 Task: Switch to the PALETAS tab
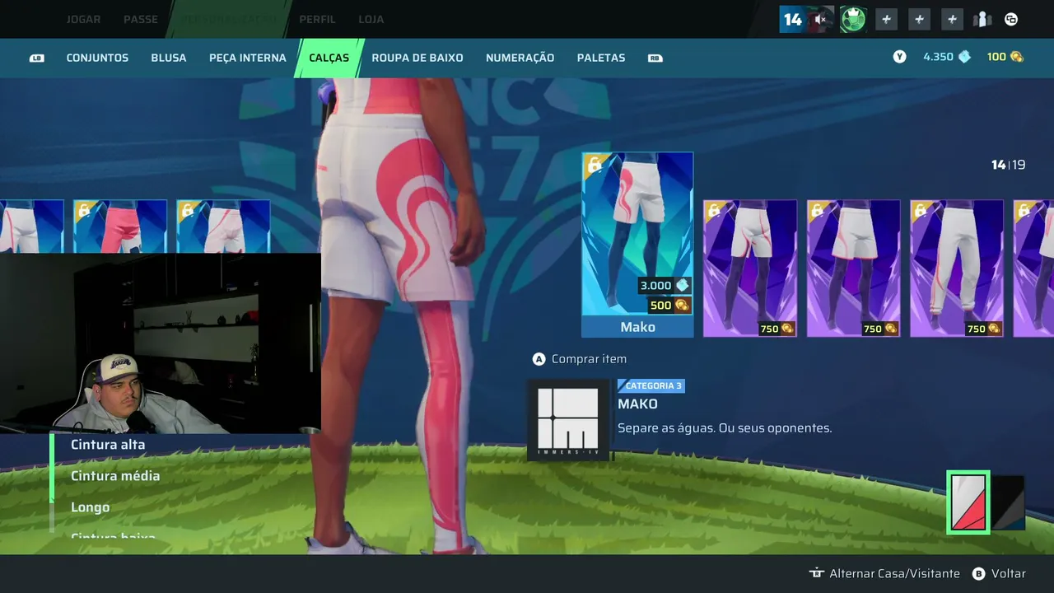[601, 58]
